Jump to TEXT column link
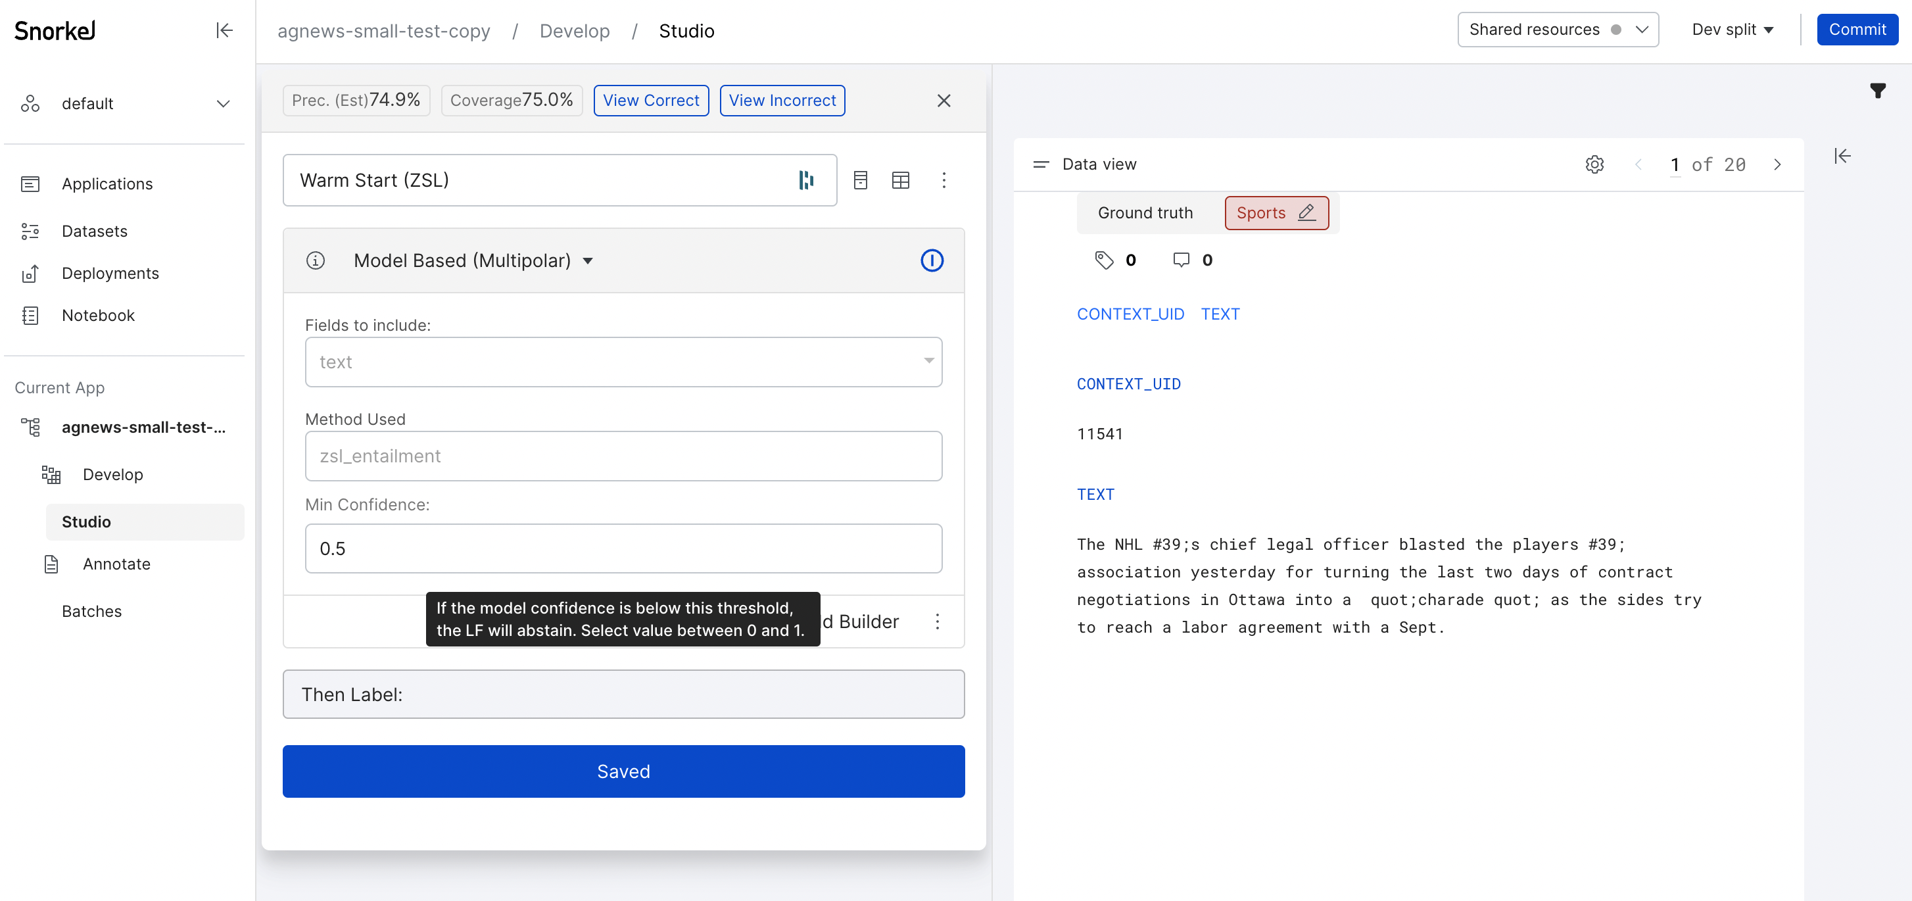This screenshot has height=901, width=1912. coord(1220,314)
